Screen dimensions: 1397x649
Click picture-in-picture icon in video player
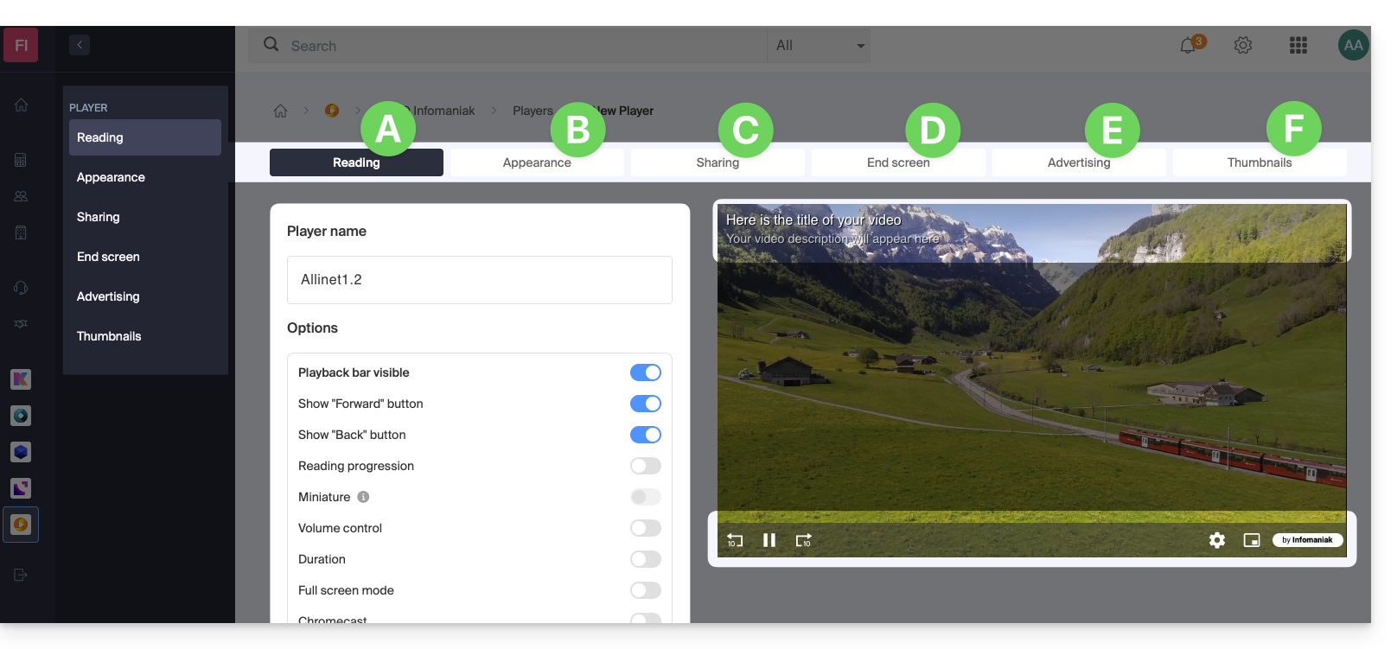(1251, 540)
